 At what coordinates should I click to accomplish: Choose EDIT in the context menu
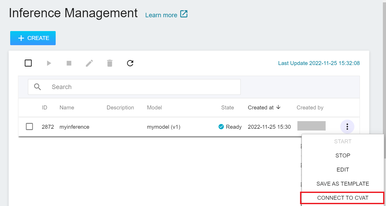tap(343, 170)
